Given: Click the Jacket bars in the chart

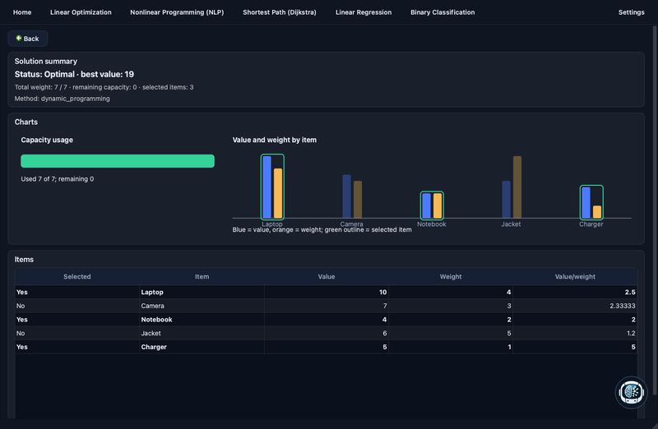Looking at the screenshot, I should (x=512, y=187).
